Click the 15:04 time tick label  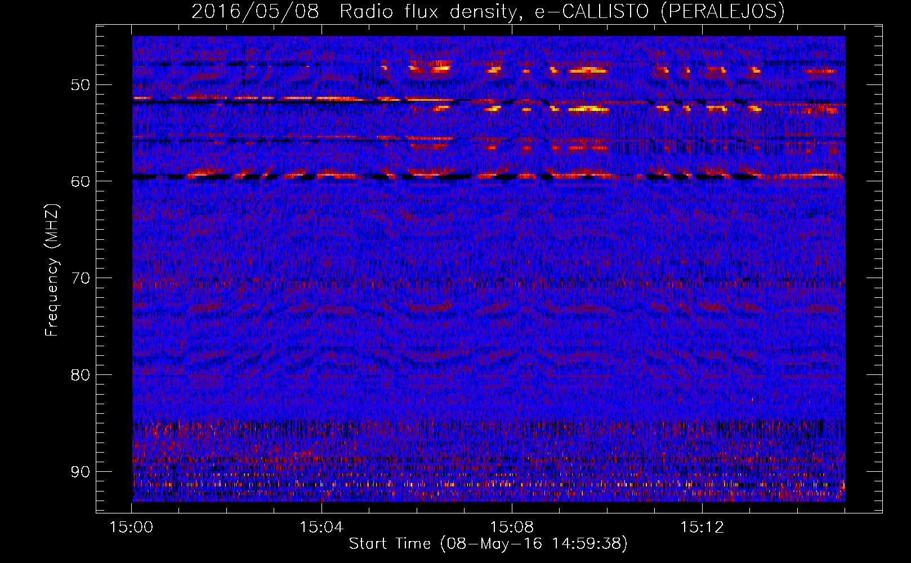[x=321, y=528]
